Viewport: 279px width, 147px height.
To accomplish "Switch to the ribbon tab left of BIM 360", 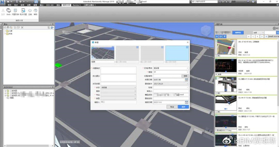I will point(41,5).
